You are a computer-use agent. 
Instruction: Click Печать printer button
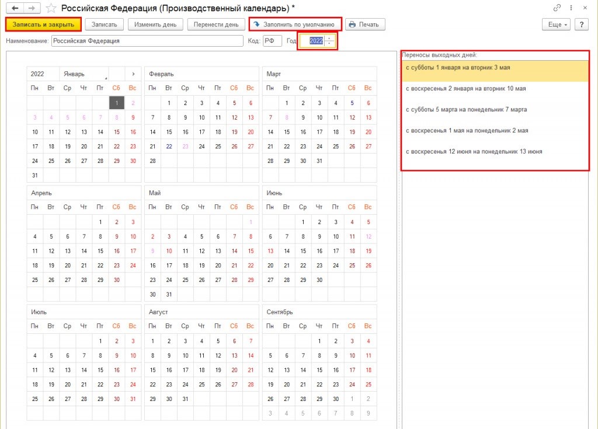tap(365, 25)
